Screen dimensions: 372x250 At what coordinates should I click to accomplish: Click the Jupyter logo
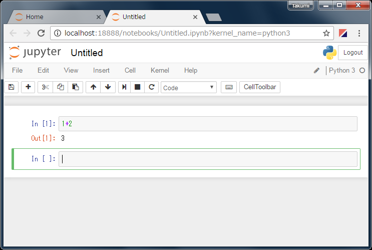click(35, 52)
